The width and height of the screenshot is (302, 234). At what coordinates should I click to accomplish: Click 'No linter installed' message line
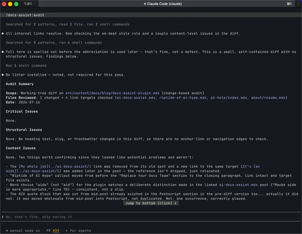65,75
